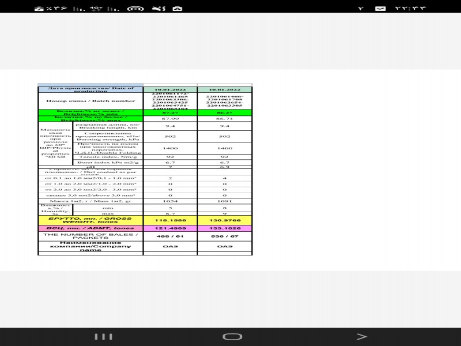Tap the alarm icon in status bar
The height and width of the screenshot is (346, 461).
(177, 9)
